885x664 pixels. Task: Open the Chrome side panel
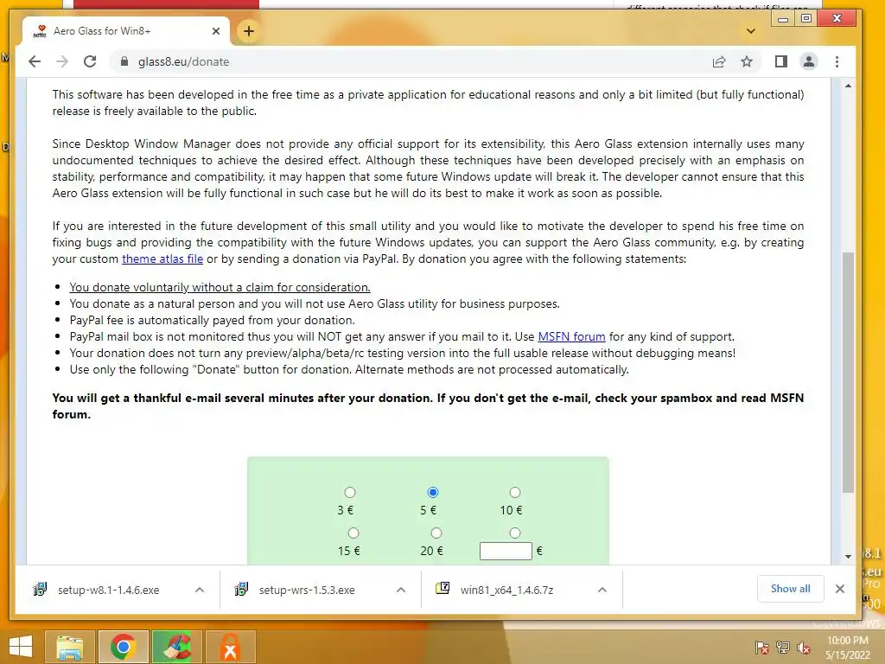coord(781,61)
